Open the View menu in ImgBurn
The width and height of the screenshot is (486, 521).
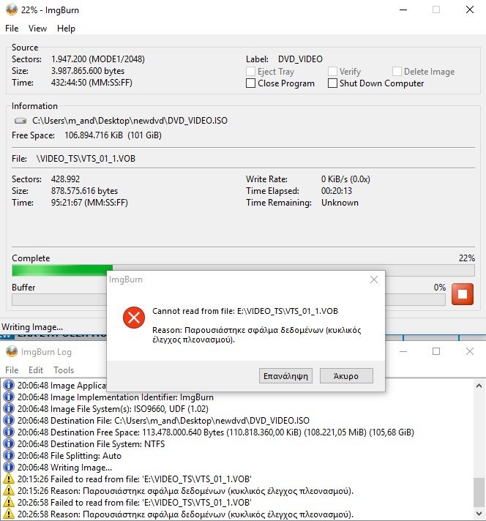(x=37, y=29)
